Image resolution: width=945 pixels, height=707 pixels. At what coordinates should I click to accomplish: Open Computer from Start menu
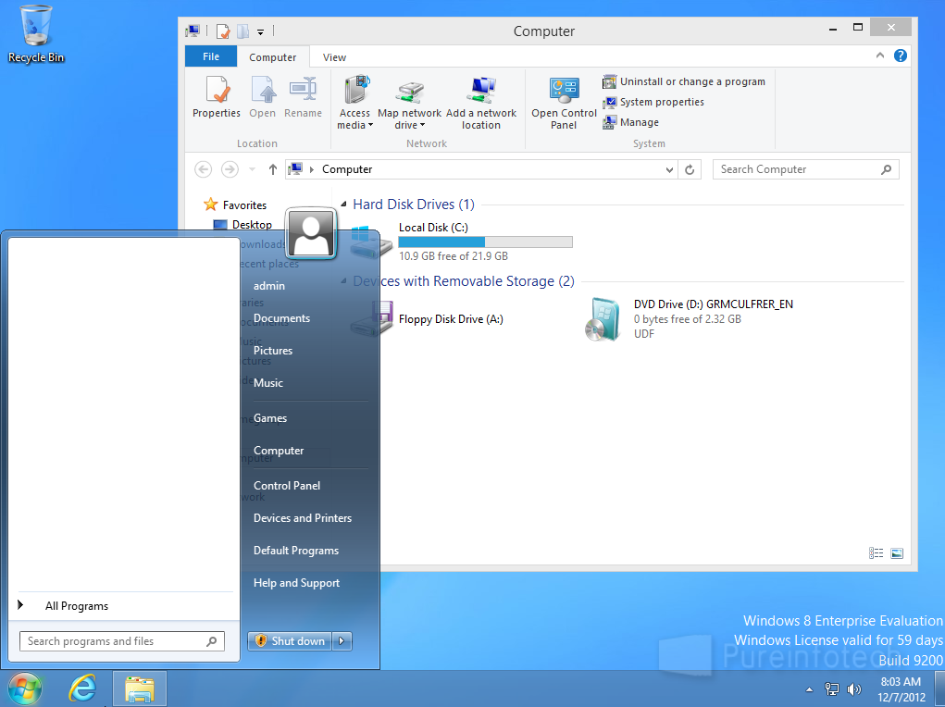pyautogui.click(x=279, y=451)
